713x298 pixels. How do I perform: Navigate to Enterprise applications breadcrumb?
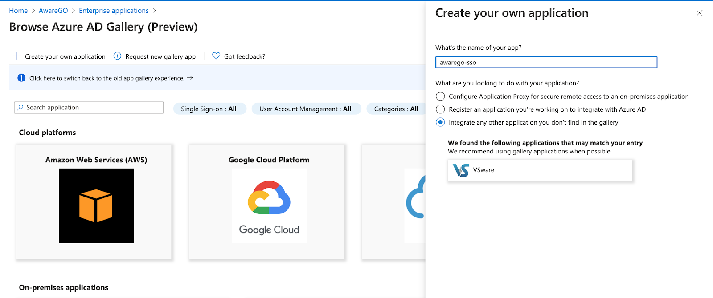coord(114,11)
